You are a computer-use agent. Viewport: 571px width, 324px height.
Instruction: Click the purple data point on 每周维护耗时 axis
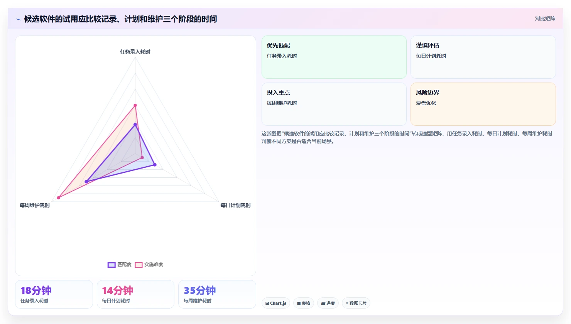tap(86, 182)
